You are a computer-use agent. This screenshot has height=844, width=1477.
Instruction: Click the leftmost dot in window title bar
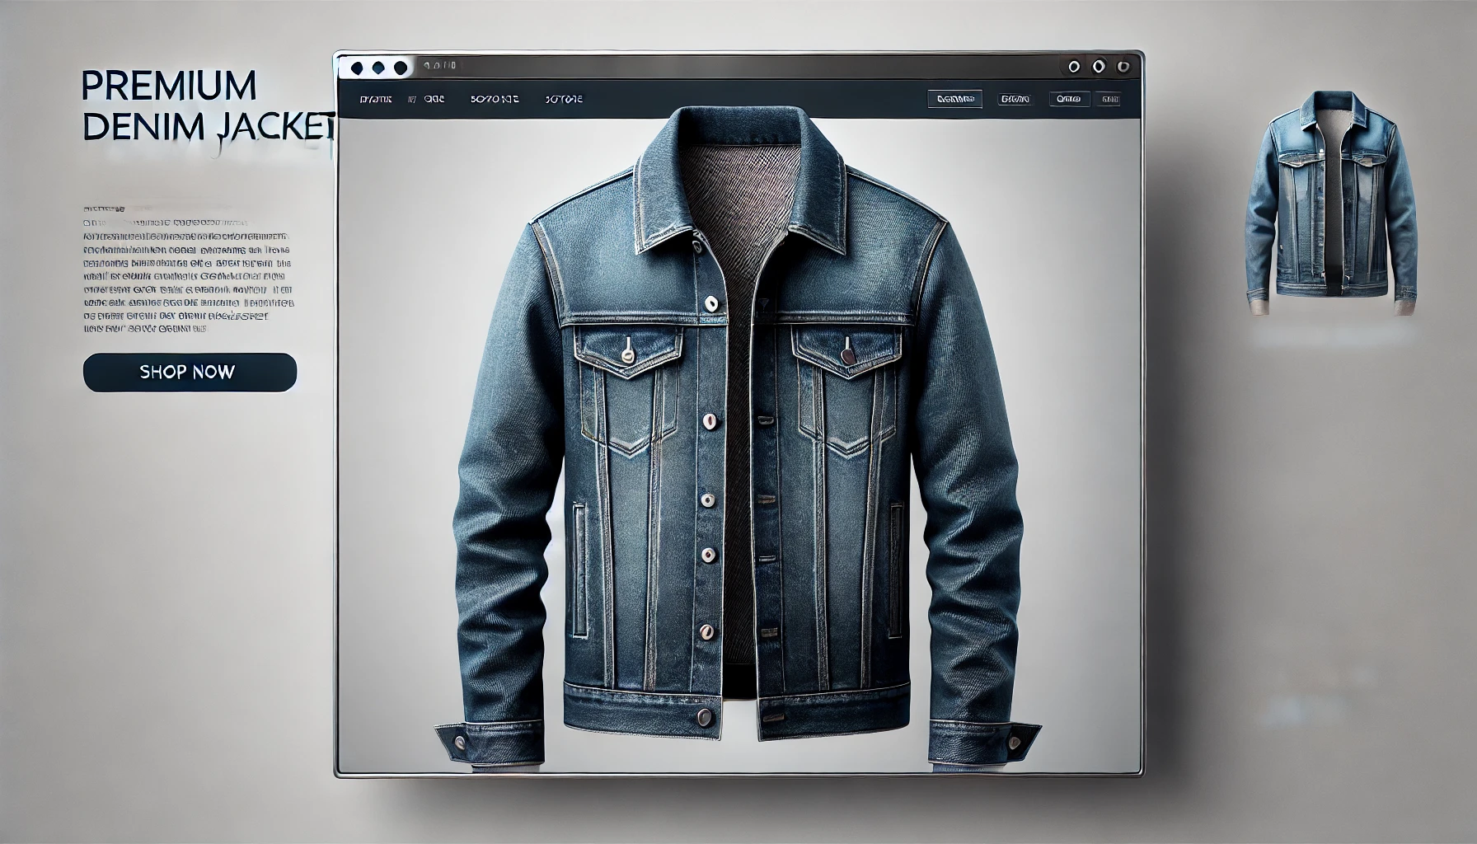click(357, 68)
